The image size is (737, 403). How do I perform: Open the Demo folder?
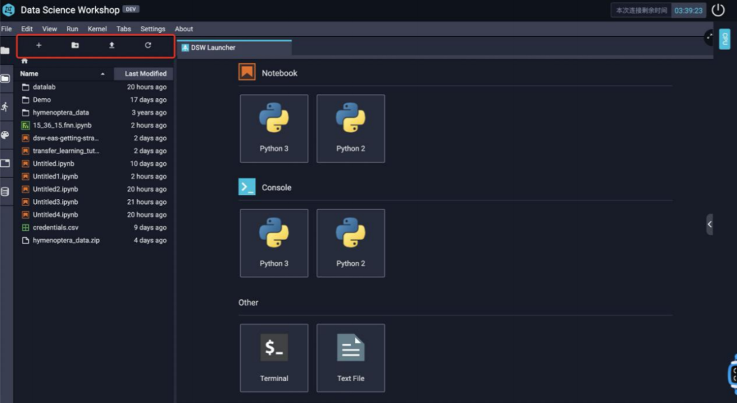[94, 100]
